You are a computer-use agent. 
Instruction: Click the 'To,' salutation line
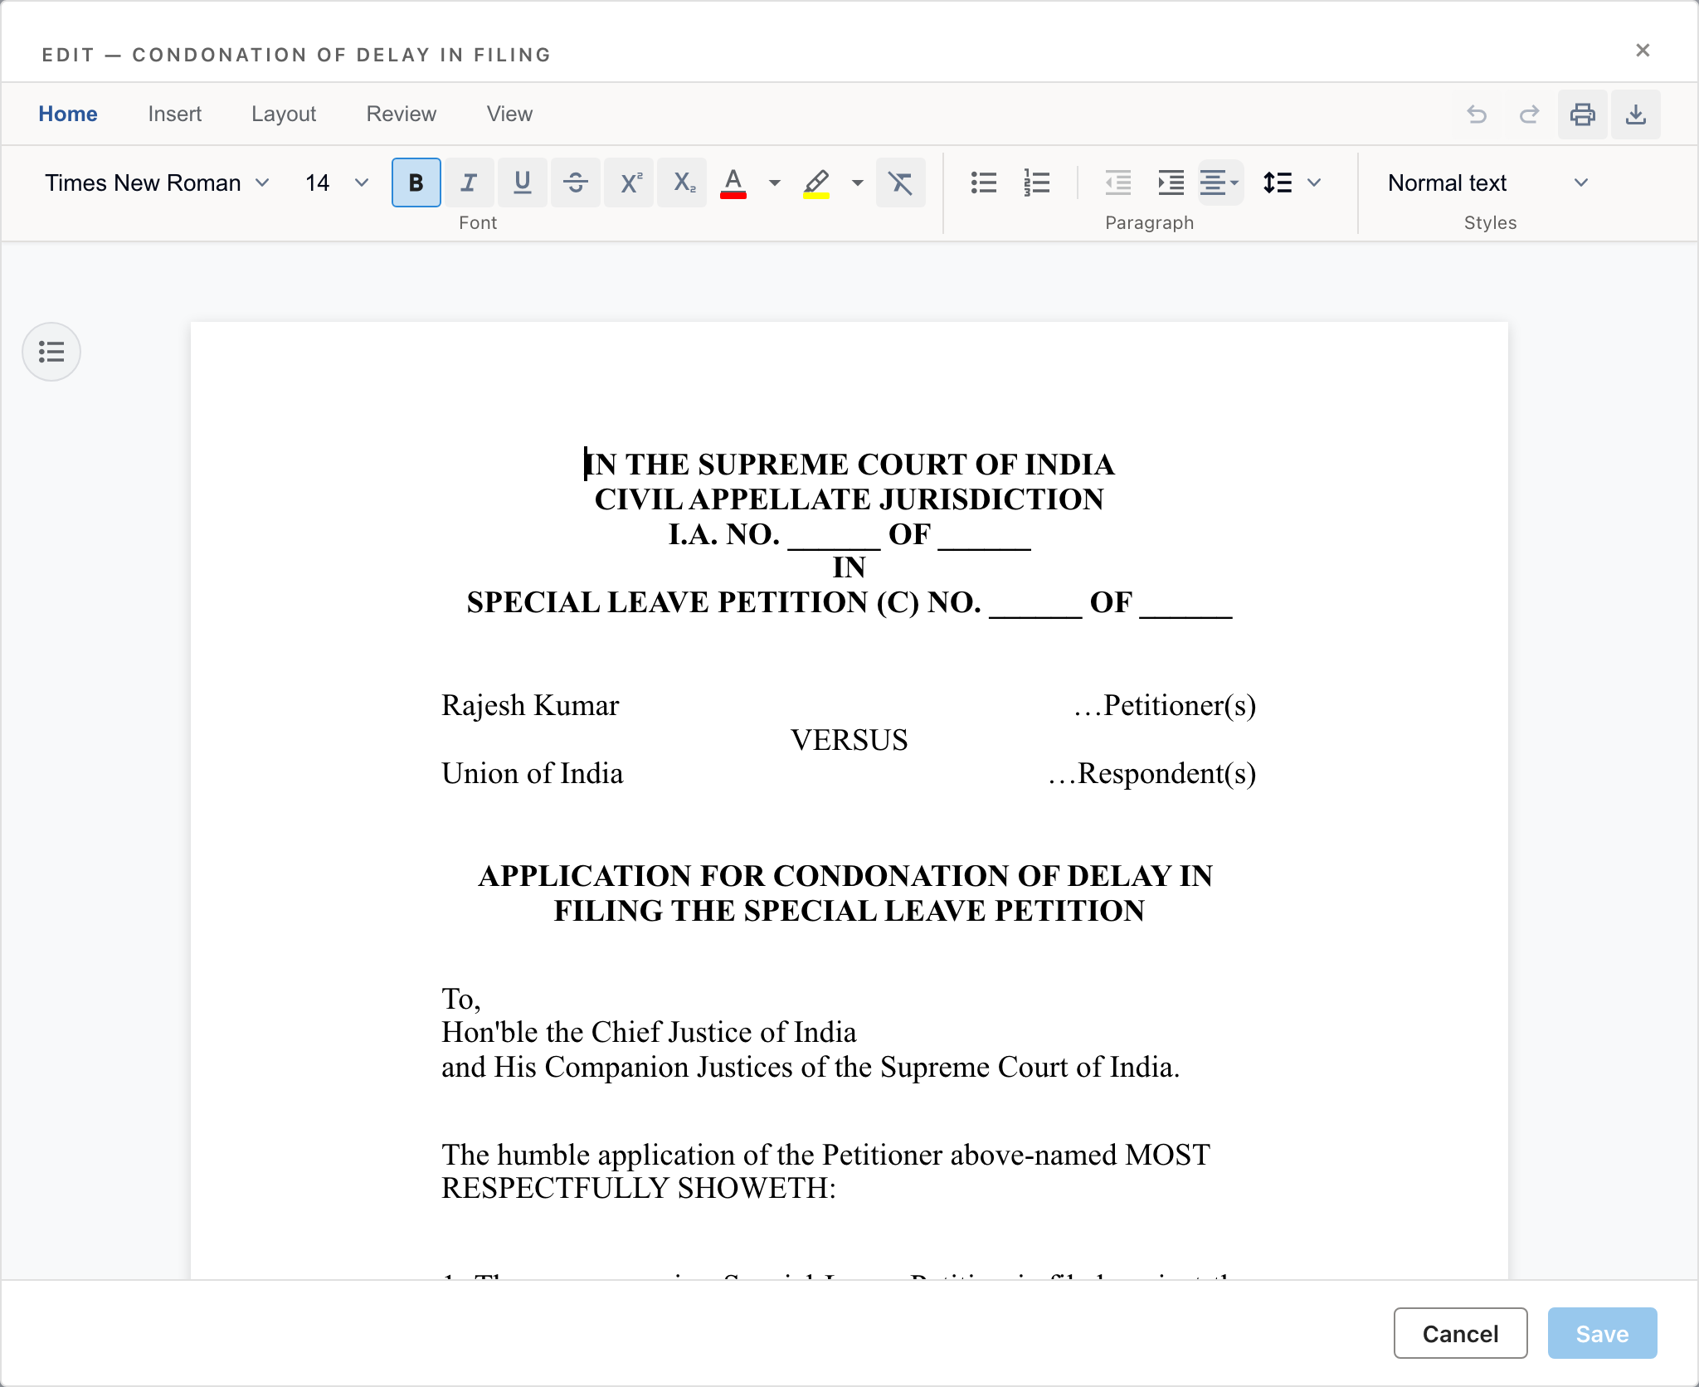click(461, 999)
